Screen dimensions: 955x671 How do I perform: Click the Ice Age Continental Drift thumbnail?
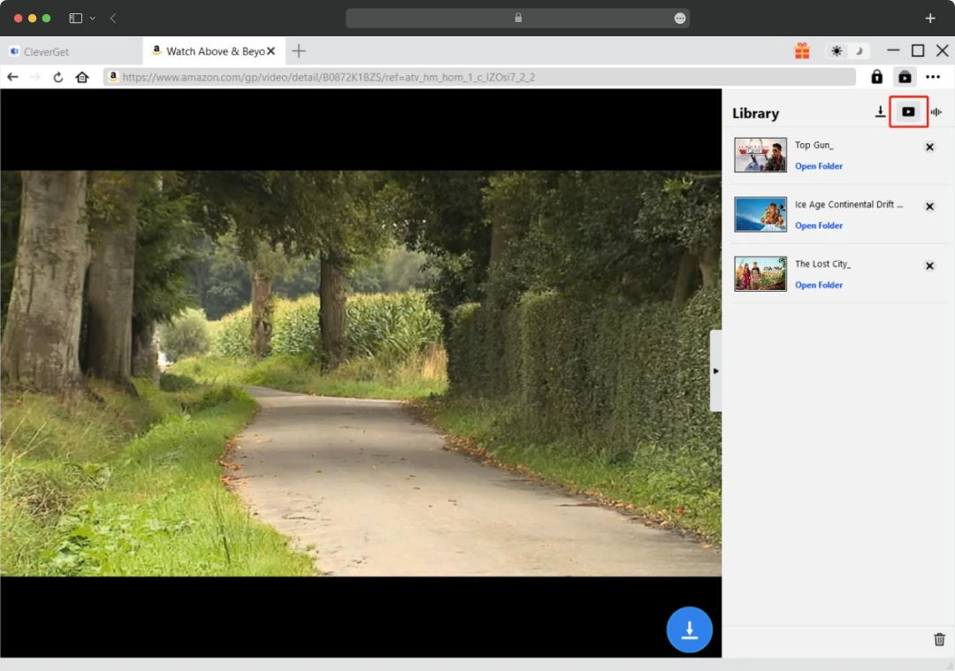point(760,214)
